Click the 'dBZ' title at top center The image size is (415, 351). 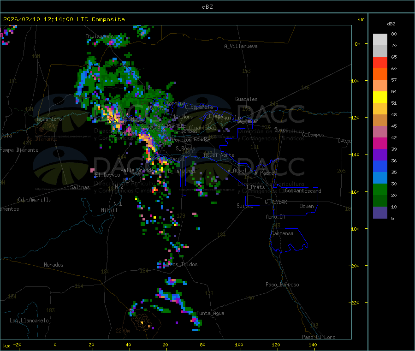click(207, 7)
